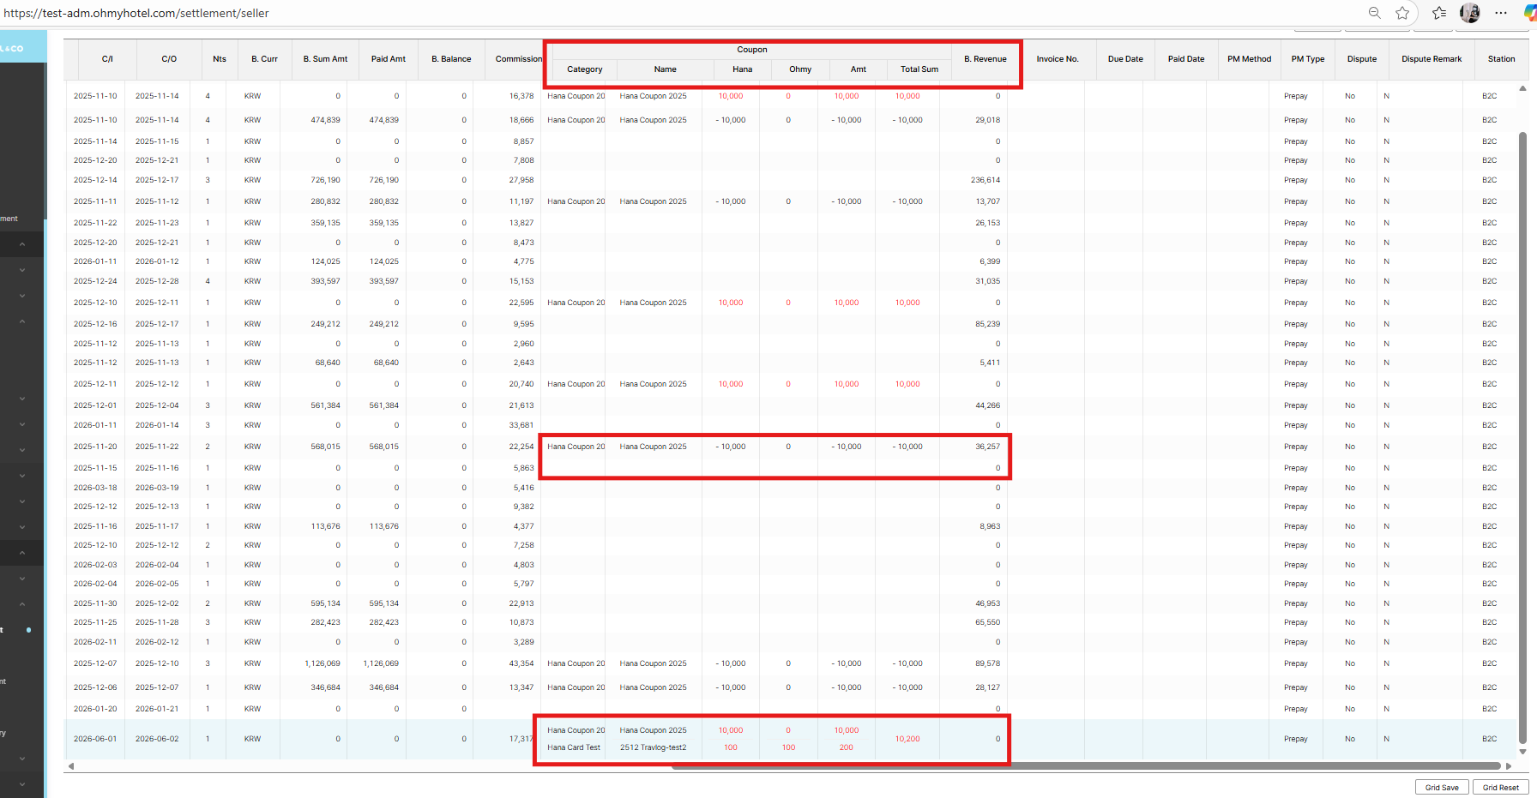Click the grid's scroll up arrow
The image size is (1537, 798).
coord(1523,88)
